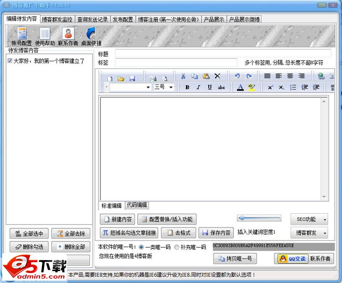The height and width of the screenshot is (283, 342).
Task: Click the new document icon in editor toolbar
Action: click(110, 78)
